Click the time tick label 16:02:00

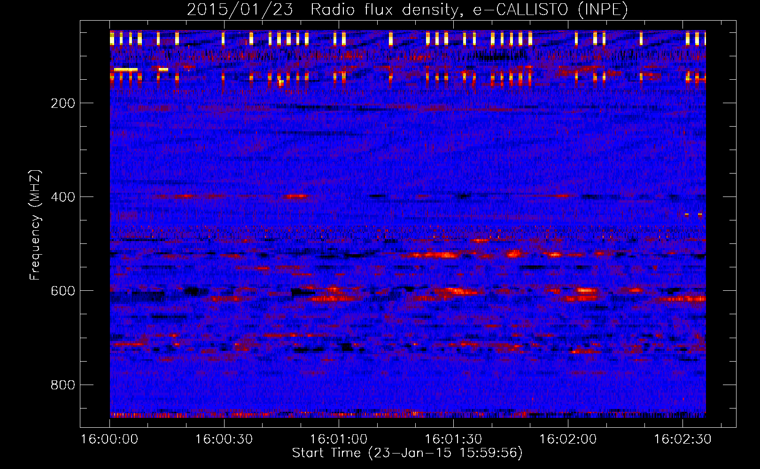pos(568,439)
